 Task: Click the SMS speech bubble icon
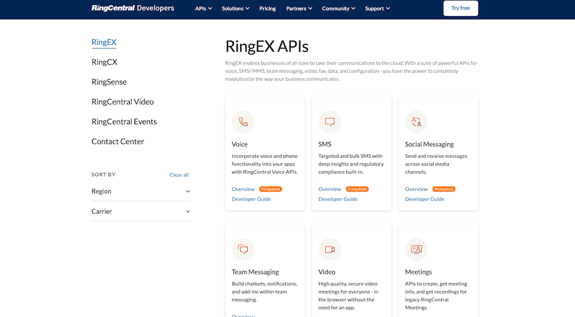point(330,122)
